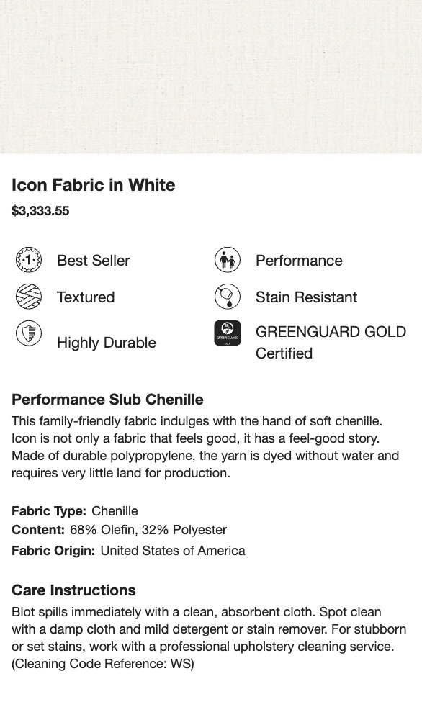The height and width of the screenshot is (707, 422).
Task: Click the Performance Slub Chenille heading
Action: click(x=107, y=400)
